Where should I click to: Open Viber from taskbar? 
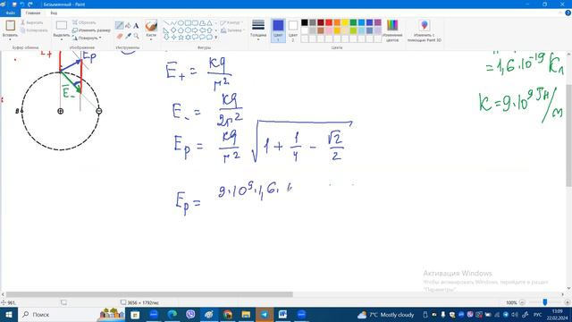click(x=190, y=314)
